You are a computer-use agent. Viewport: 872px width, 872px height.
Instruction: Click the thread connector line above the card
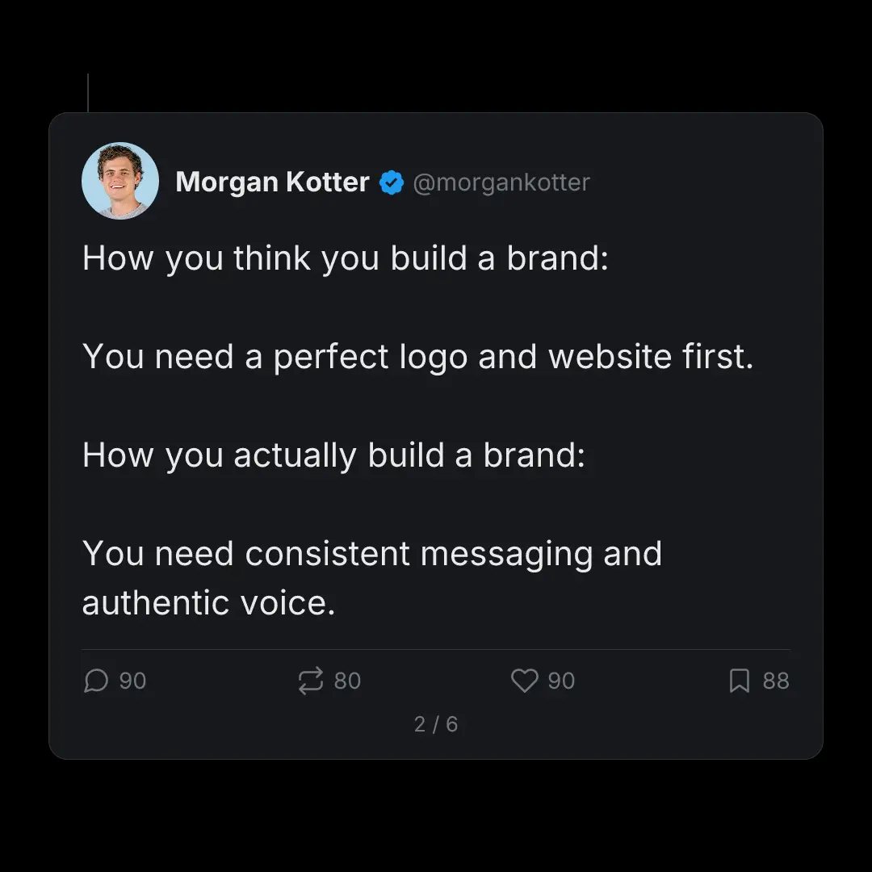(87, 93)
